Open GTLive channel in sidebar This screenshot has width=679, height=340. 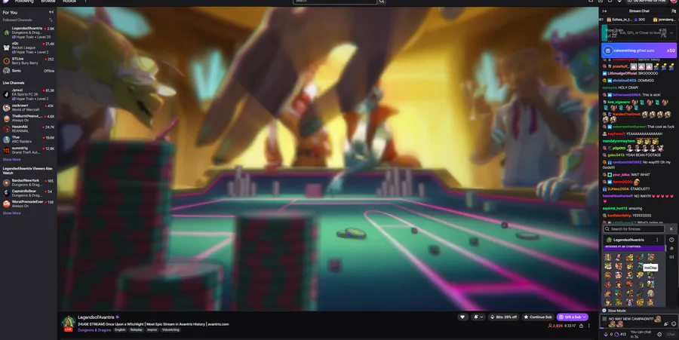(x=28, y=60)
